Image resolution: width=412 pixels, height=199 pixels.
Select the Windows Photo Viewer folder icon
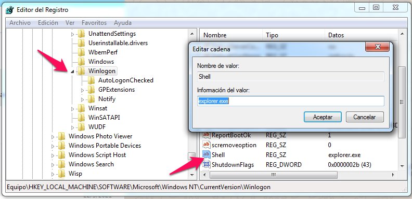pos(61,136)
